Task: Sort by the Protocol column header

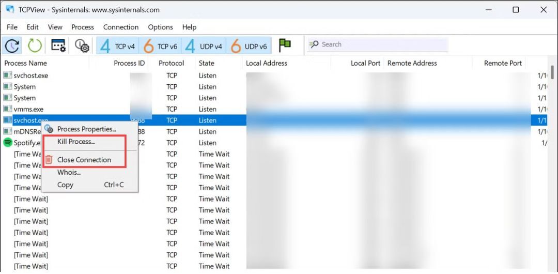Action: 171,63
